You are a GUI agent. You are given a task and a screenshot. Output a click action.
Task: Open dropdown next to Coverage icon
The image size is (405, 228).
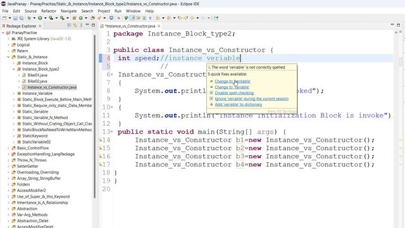(56, 18)
